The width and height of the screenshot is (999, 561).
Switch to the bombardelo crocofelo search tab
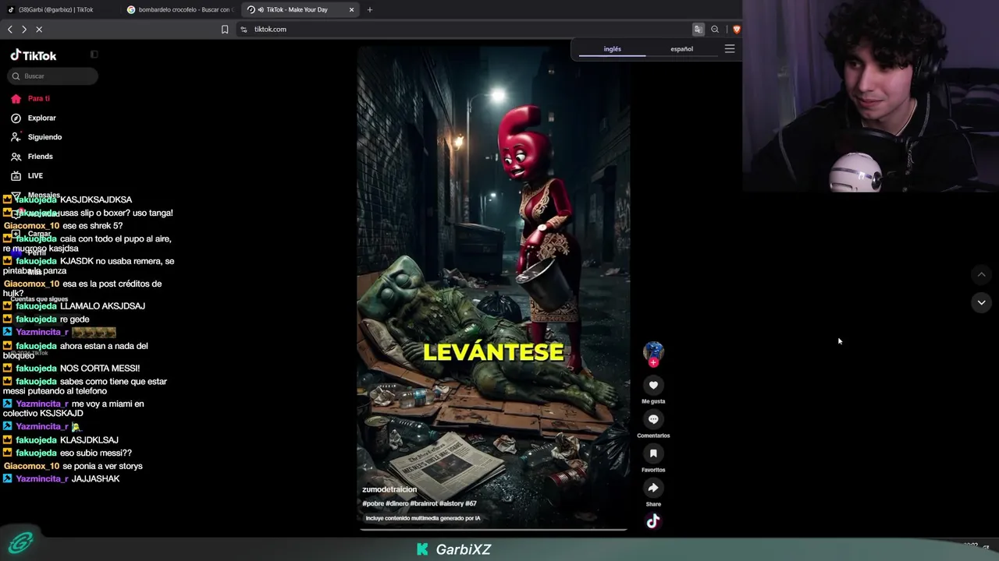pyautogui.click(x=180, y=9)
